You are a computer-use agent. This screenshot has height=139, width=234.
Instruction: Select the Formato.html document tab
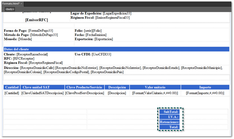tap(11, 3)
